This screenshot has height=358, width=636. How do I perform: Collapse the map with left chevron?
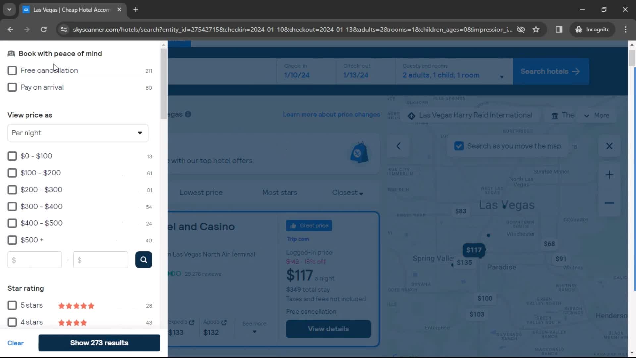click(399, 146)
